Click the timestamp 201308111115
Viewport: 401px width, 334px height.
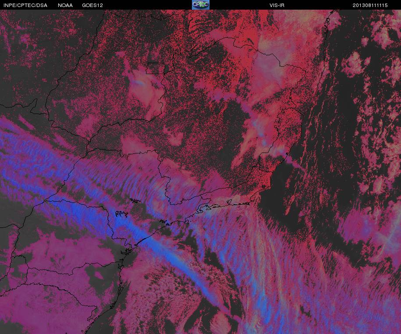point(370,5)
